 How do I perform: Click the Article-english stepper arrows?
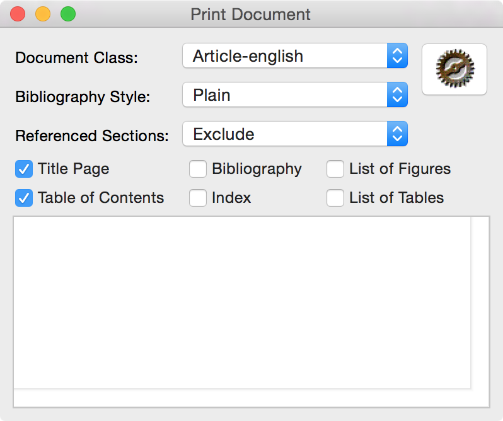[397, 56]
